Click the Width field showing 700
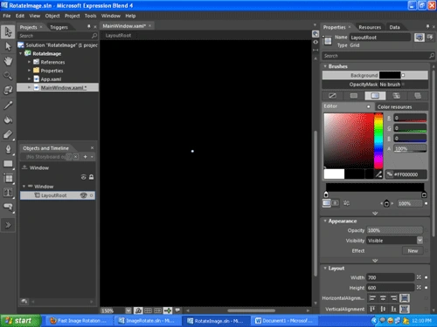The image size is (437, 327). [391, 277]
